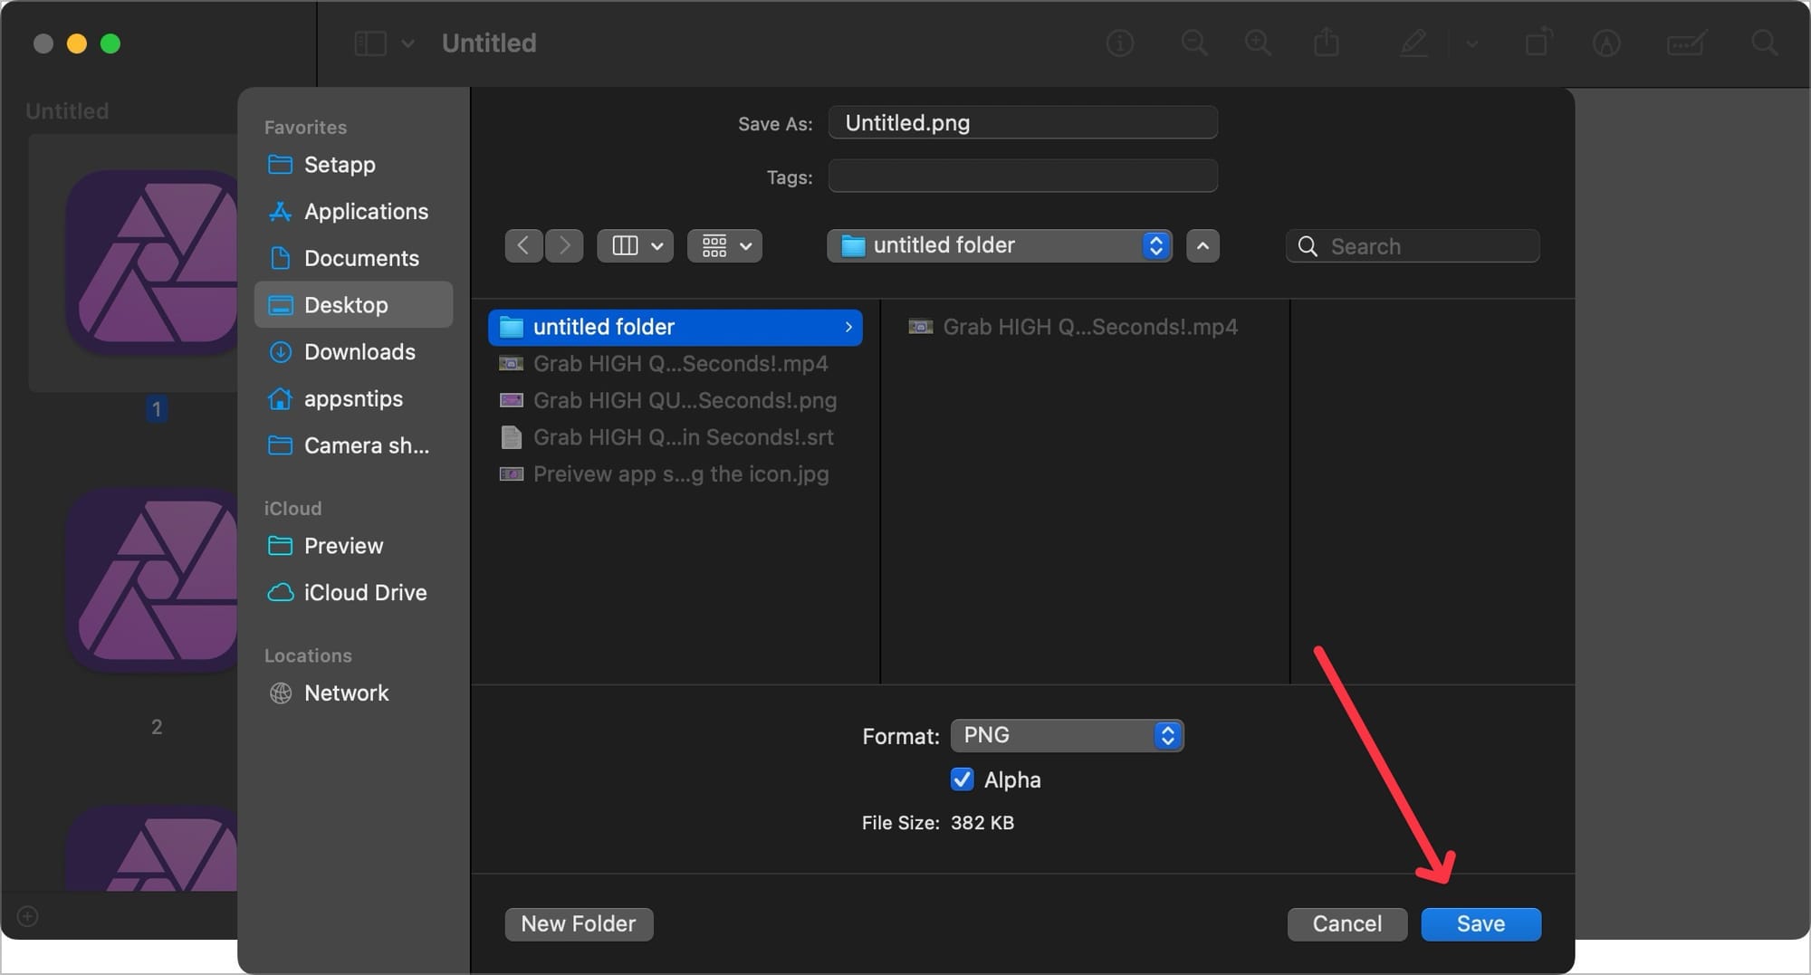Open the Format PNG dropdown
This screenshot has width=1811, height=975.
pos(1067,735)
